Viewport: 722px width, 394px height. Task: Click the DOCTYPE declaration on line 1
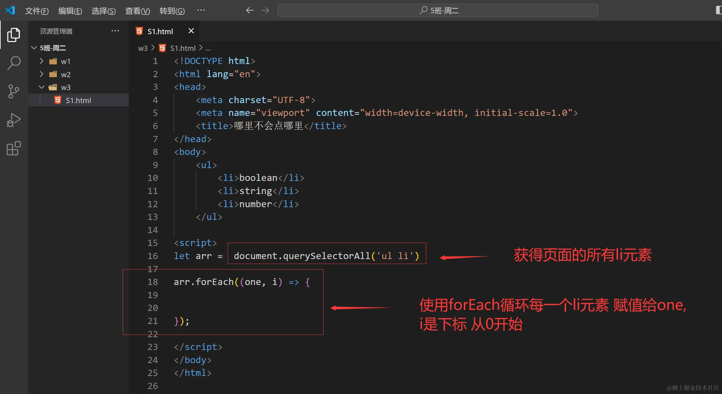[215, 61]
